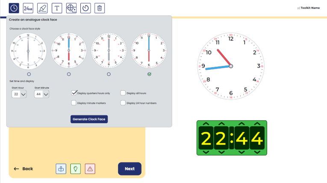Screen dimensions: 327x183
Task: Tick Display 24 hour numbers checkbox
Action: (123, 103)
